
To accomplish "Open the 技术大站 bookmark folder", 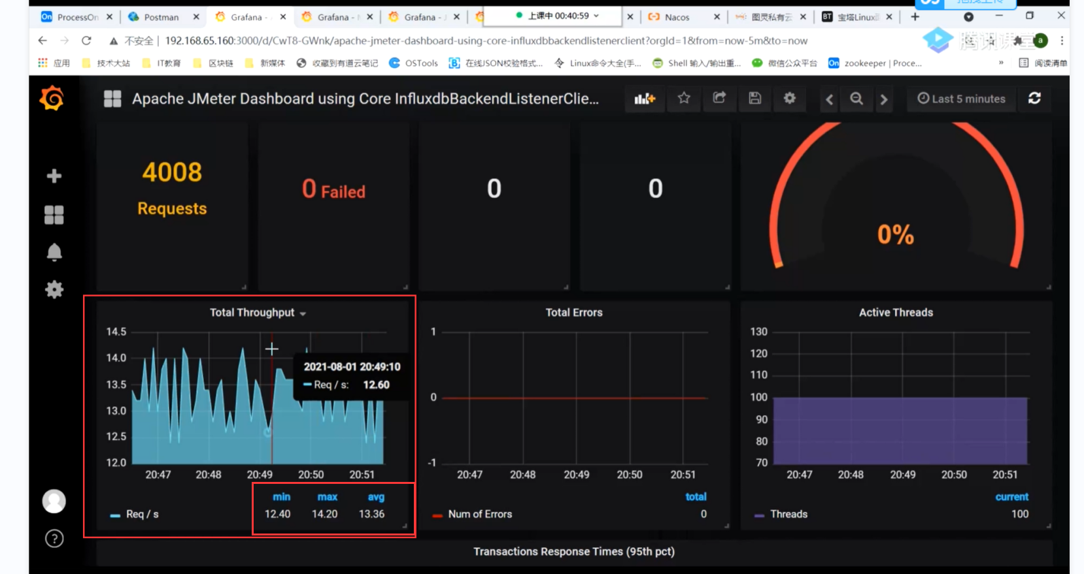I will [106, 63].
